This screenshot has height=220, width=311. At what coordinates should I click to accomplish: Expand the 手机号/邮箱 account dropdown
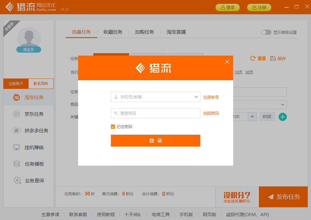196,97
